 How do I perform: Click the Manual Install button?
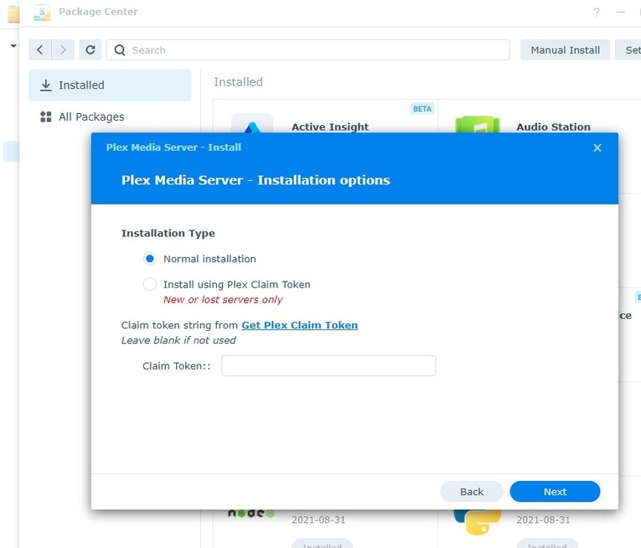[565, 50]
